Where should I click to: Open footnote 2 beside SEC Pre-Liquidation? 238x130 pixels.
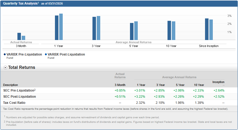click(35, 90)
